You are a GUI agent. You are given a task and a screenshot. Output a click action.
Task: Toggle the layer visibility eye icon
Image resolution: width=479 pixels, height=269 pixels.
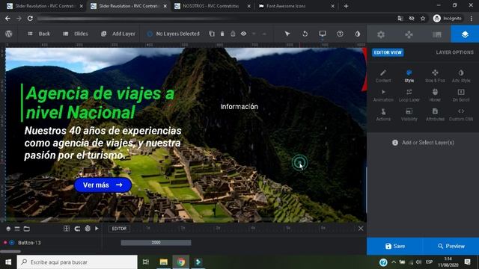tap(243, 34)
